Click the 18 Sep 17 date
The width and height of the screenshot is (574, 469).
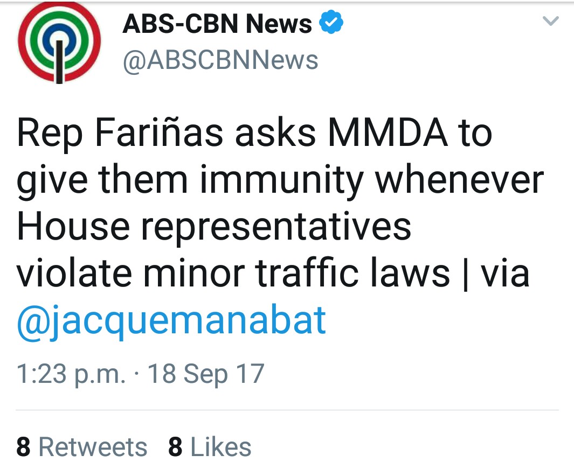click(x=206, y=374)
